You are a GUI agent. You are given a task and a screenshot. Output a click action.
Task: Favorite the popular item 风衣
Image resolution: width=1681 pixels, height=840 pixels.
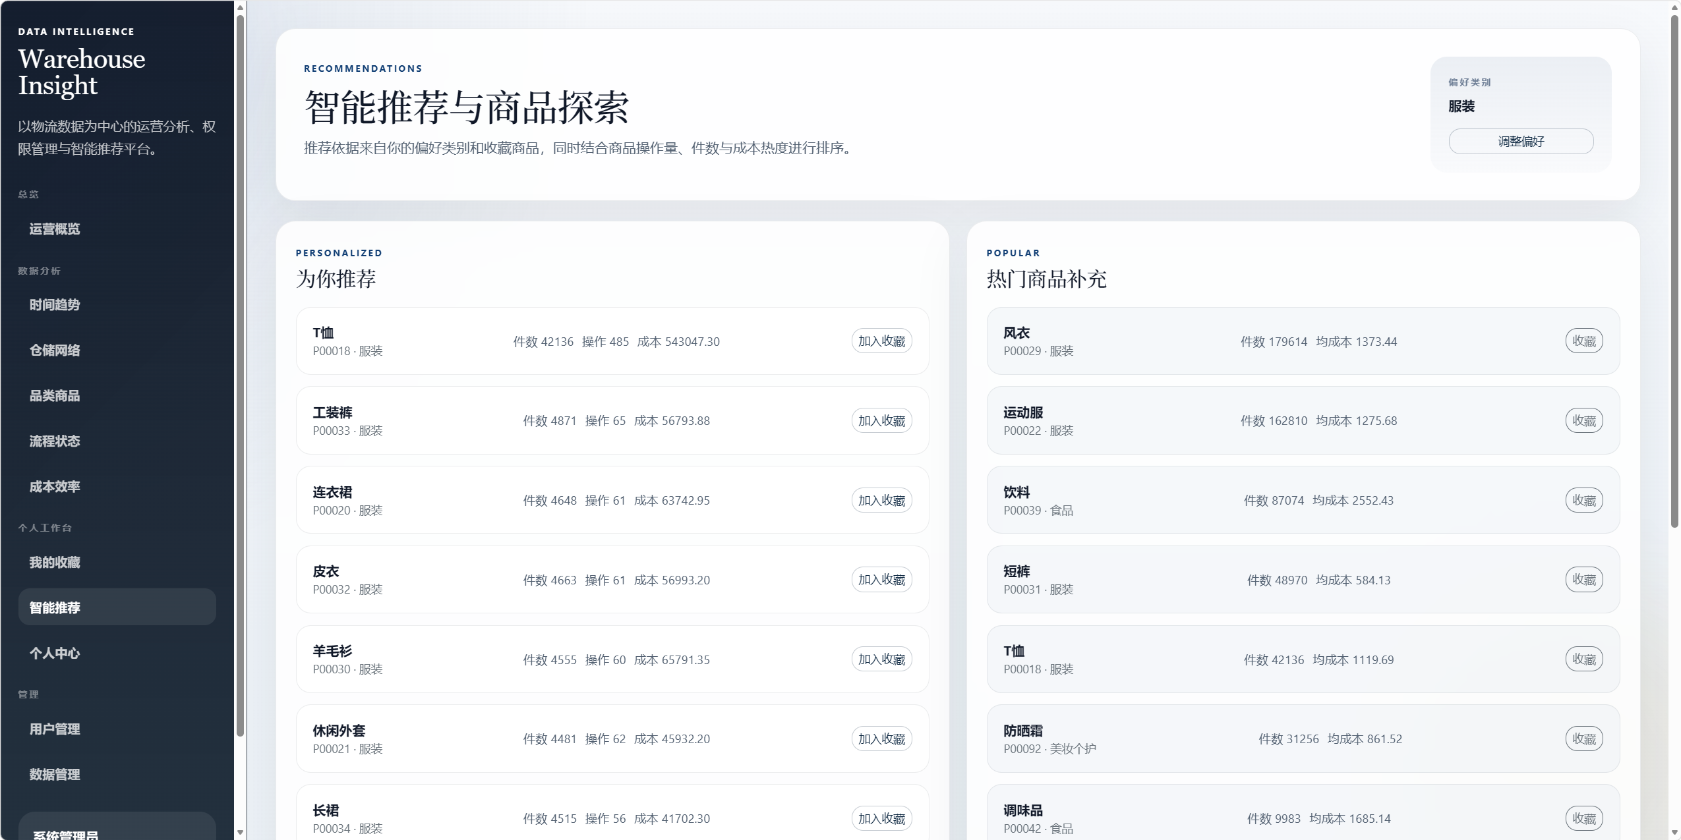pyautogui.click(x=1583, y=341)
